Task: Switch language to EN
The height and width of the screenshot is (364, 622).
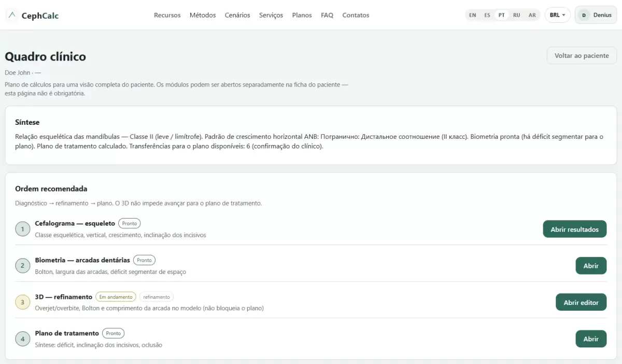Action: point(473,15)
